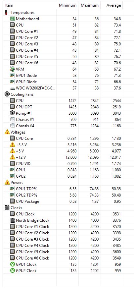Select the Chassis #1 case icon
Image resolution: width=134 pixels, height=288 pixels.
(x=13, y=120)
